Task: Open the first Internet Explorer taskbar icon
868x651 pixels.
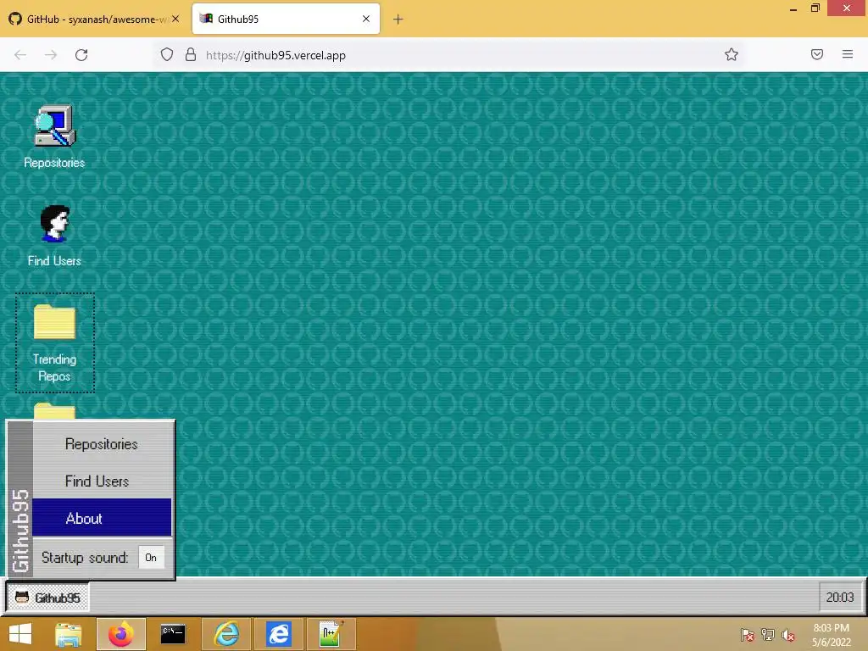Action: [226, 634]
